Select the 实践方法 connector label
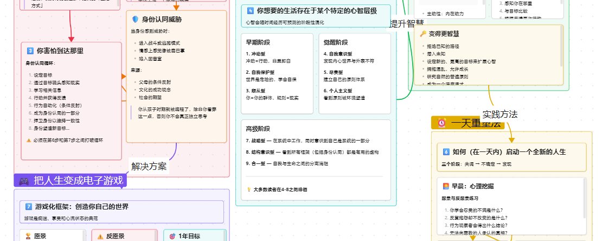This screenshot has width=602, height=241. point(500,114)
